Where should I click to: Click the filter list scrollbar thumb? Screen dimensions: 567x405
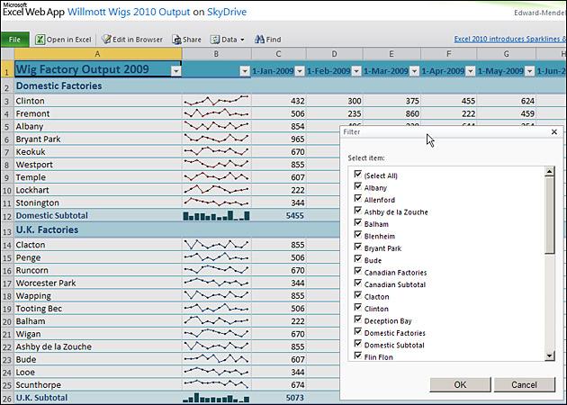550,215
